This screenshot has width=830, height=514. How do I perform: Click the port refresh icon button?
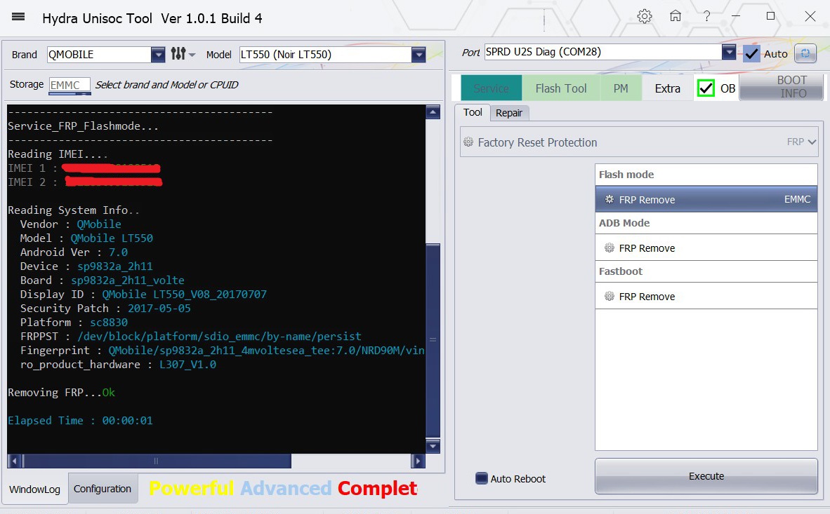[x=805, y=53]
